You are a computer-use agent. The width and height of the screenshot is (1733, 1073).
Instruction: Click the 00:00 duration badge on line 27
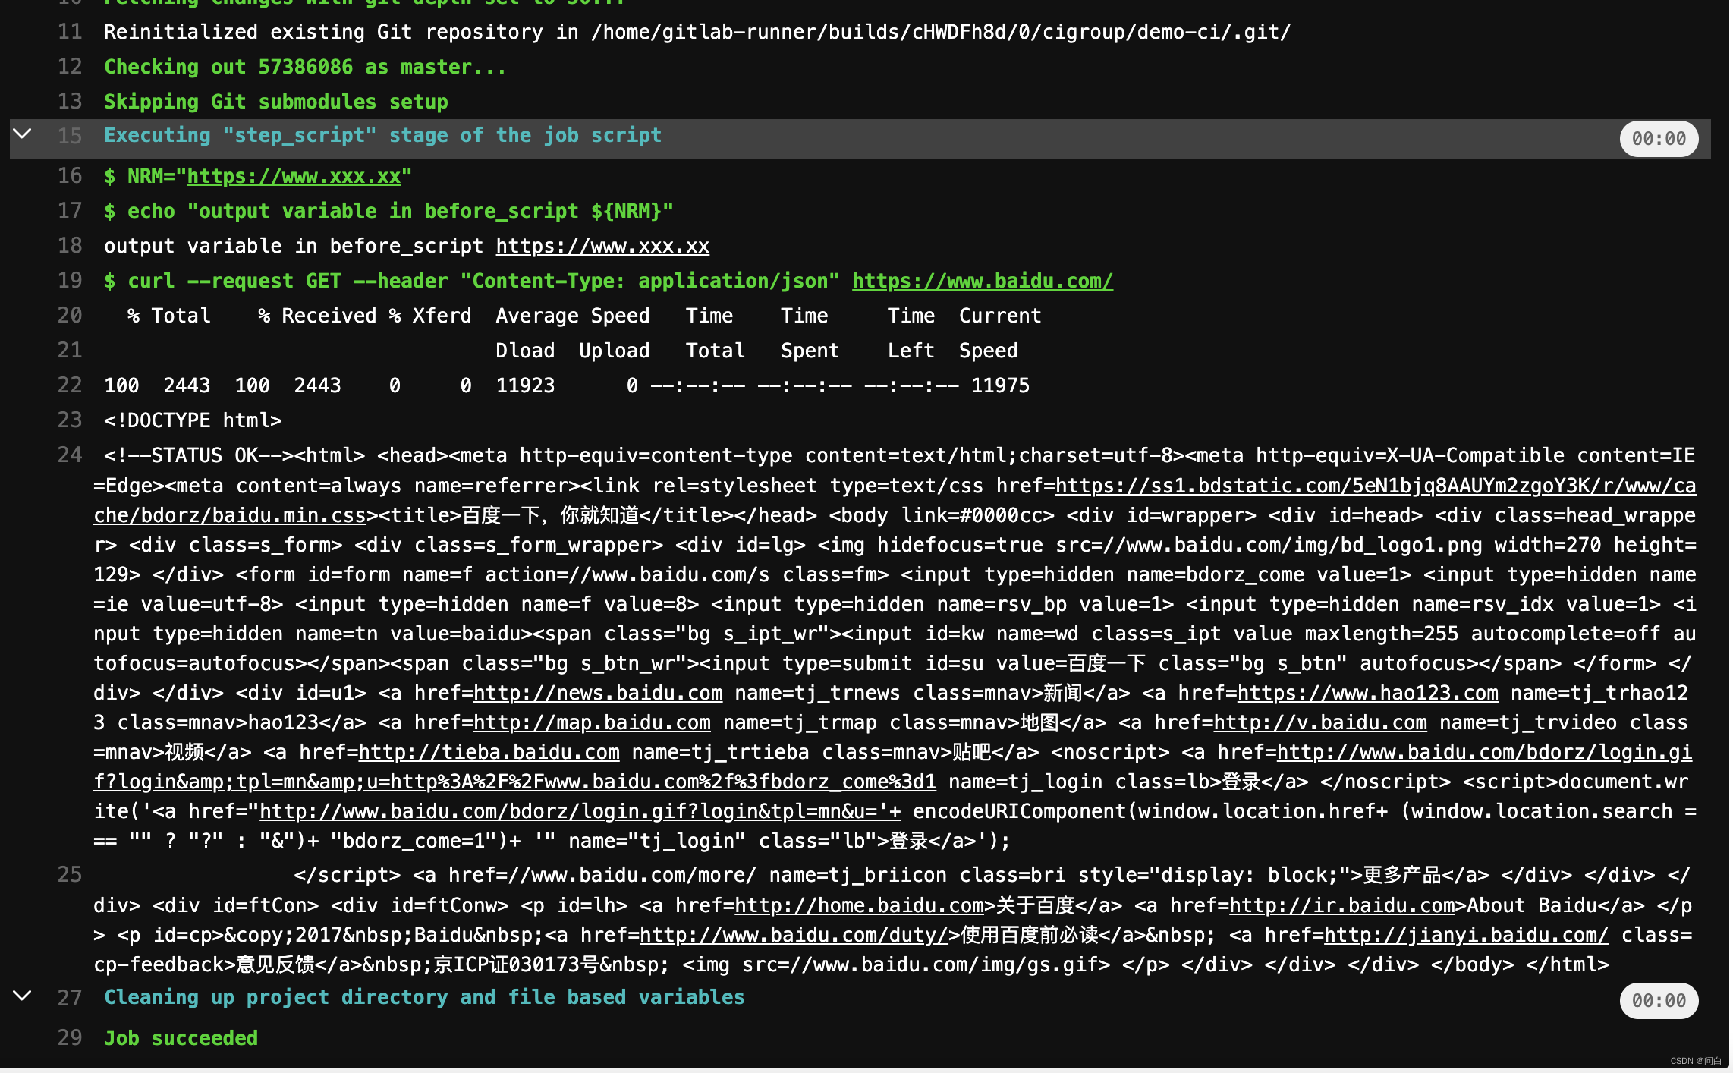(x=1658, y=1001)
